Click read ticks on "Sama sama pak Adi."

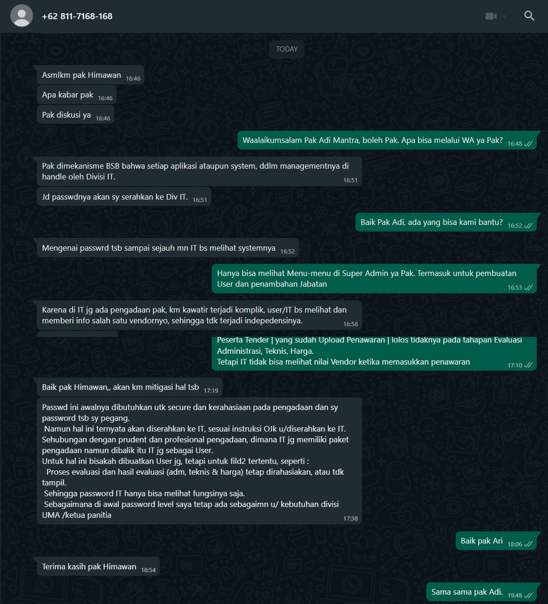(528, 596)
